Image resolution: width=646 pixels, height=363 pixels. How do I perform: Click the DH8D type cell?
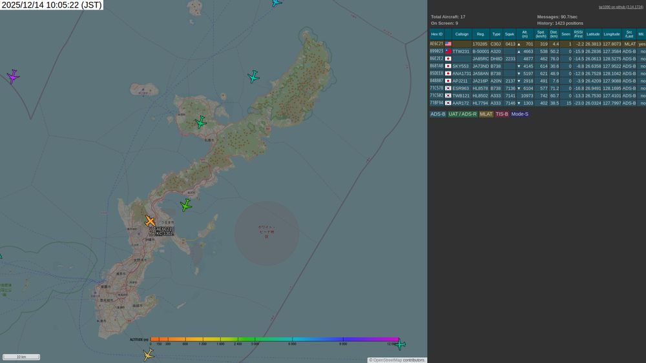[496, 59]
